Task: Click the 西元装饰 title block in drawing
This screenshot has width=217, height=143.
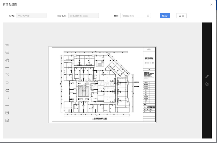Action: tap(149, 59)
